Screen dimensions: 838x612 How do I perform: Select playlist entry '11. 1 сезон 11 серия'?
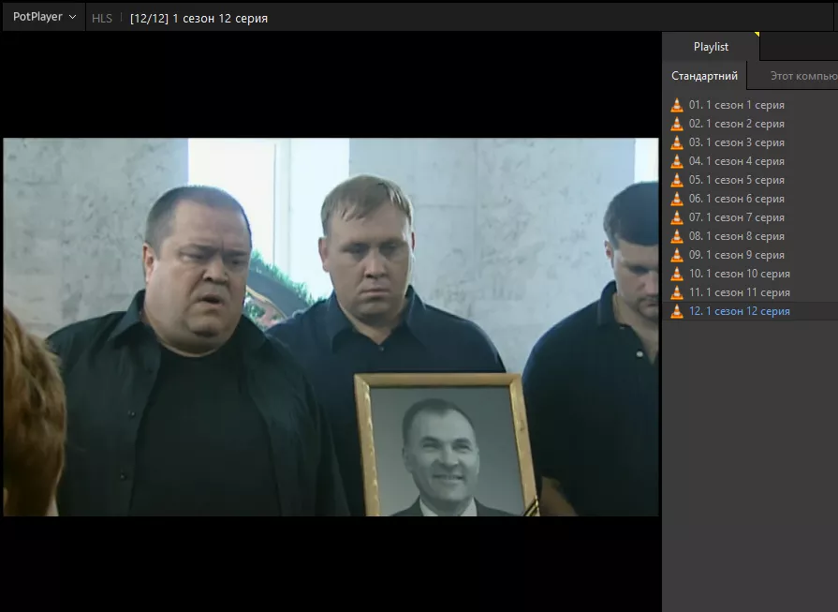(750, 292)
